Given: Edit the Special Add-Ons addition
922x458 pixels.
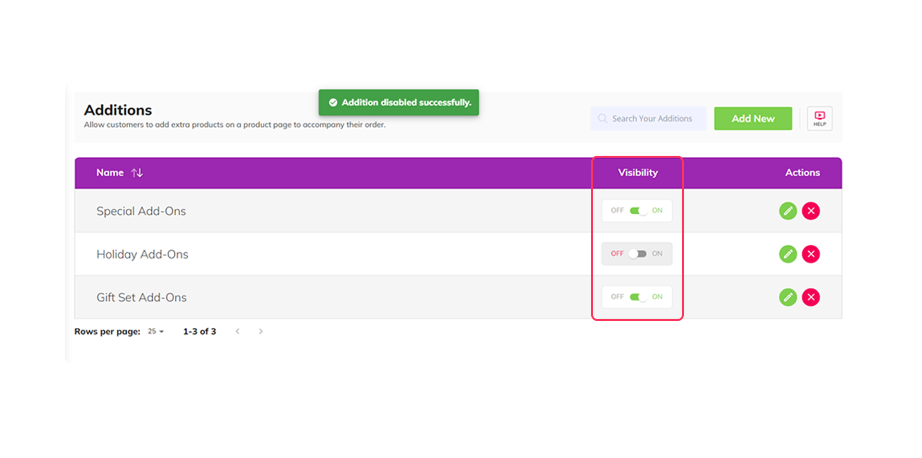Looking at the screenshot, I should [788, 210].
